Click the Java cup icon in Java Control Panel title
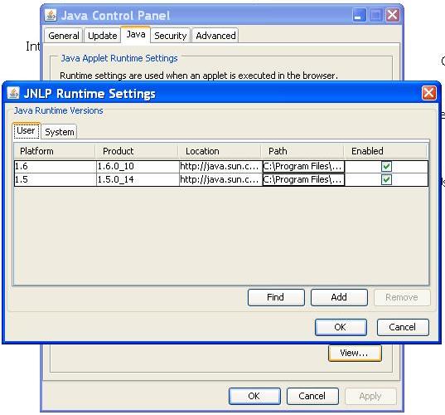This screenshot has width=445, height=415. pos(51,15)
